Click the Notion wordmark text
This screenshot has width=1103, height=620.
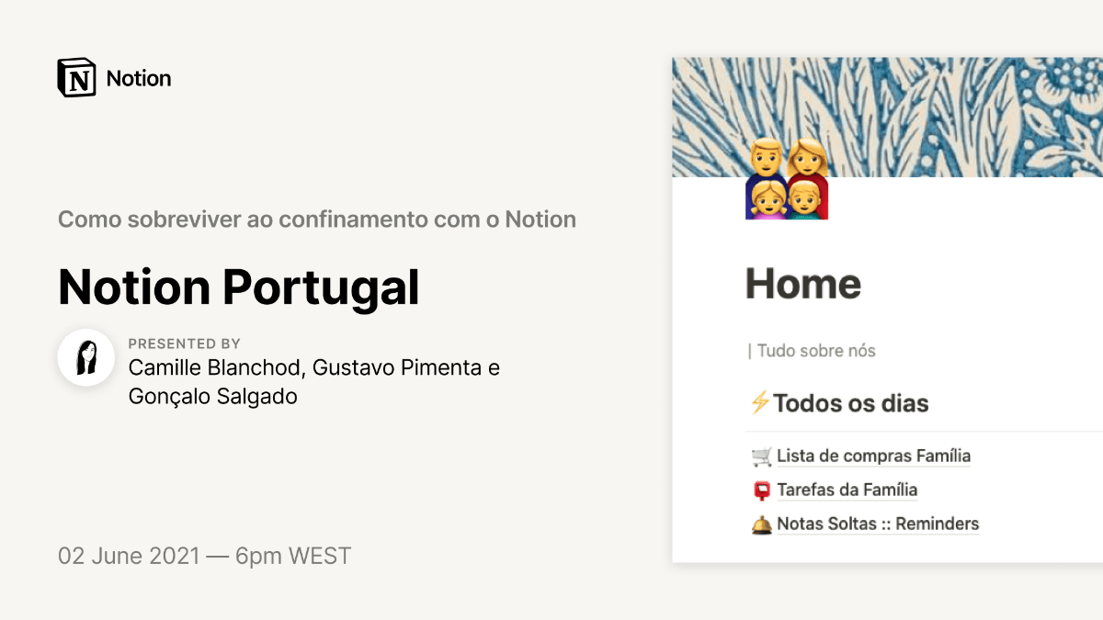click(139, 79)
